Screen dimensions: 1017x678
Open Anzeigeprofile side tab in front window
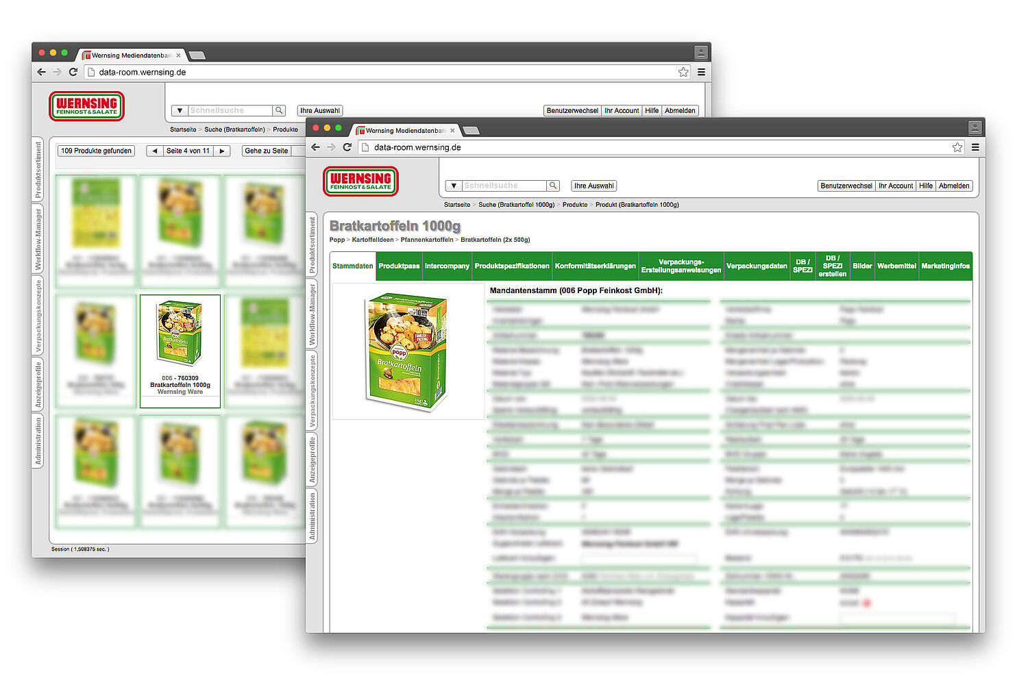click(312, 460)
